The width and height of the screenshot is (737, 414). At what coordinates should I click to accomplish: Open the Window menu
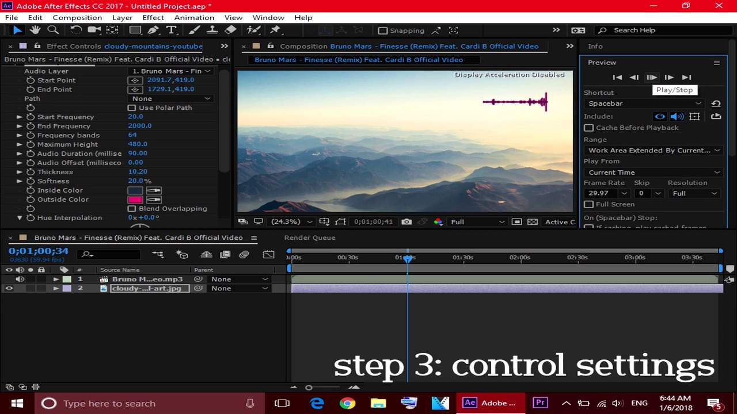click(x=268, y=18)
